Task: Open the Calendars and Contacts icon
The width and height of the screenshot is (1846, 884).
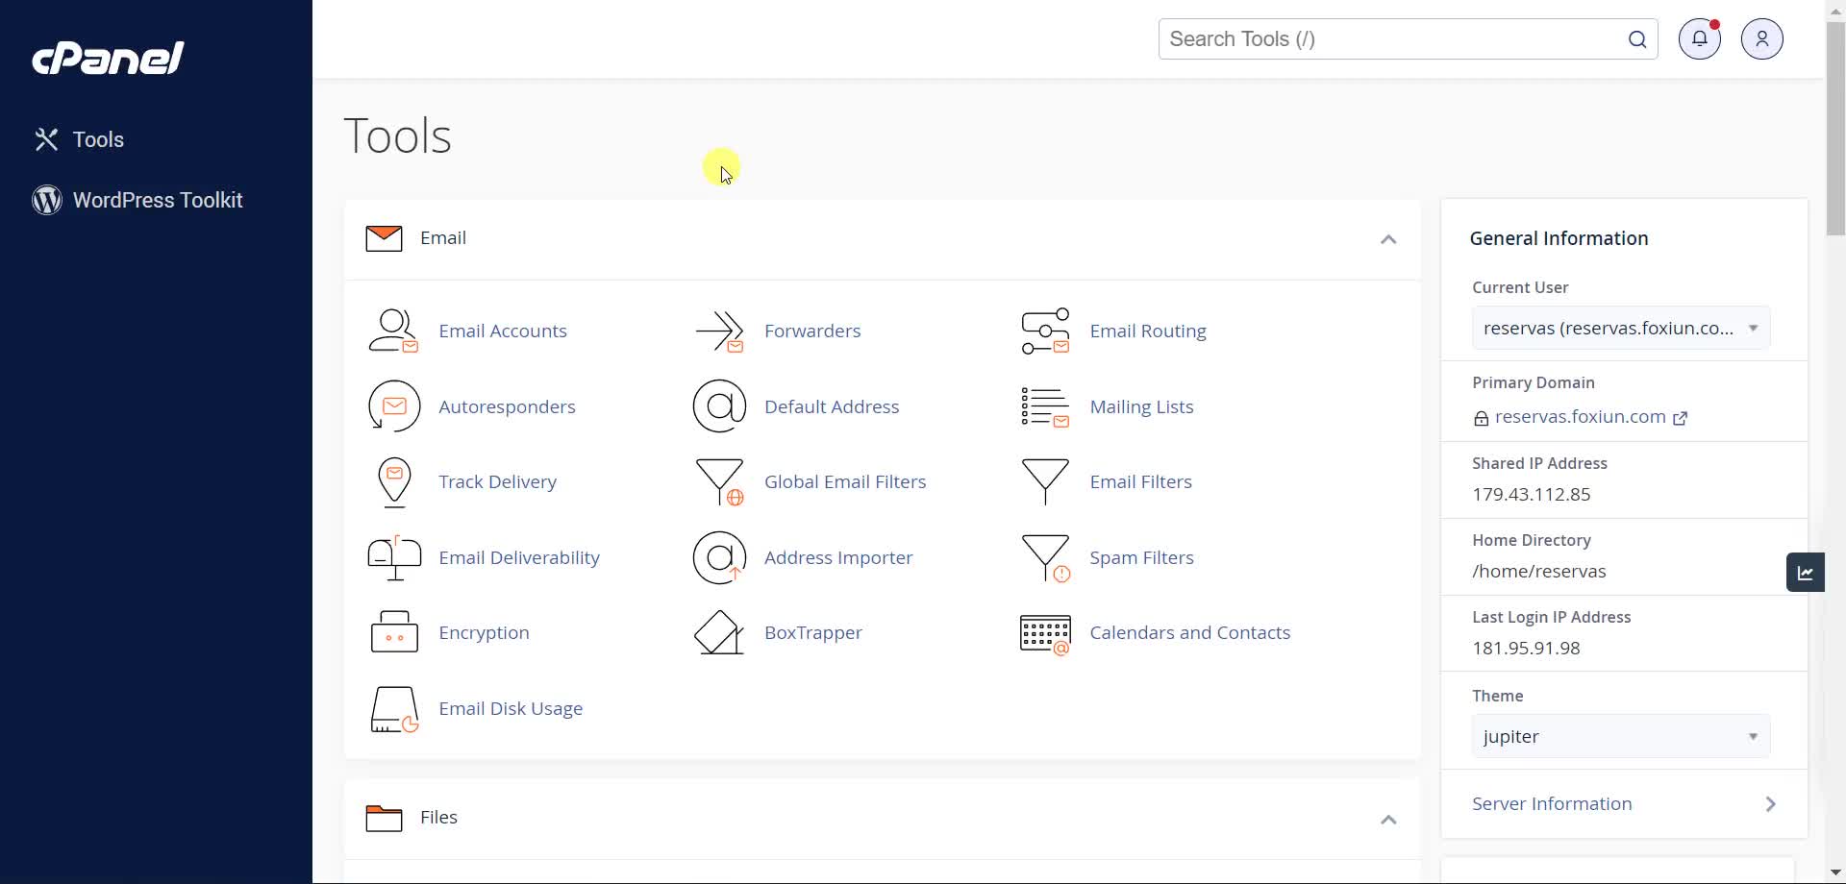Action: [1045, 634]
